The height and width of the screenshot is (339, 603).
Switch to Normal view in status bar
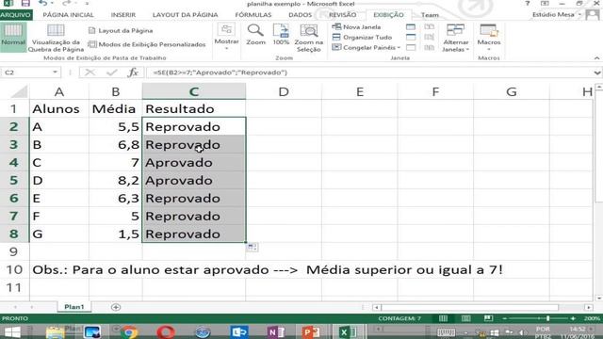443,318
